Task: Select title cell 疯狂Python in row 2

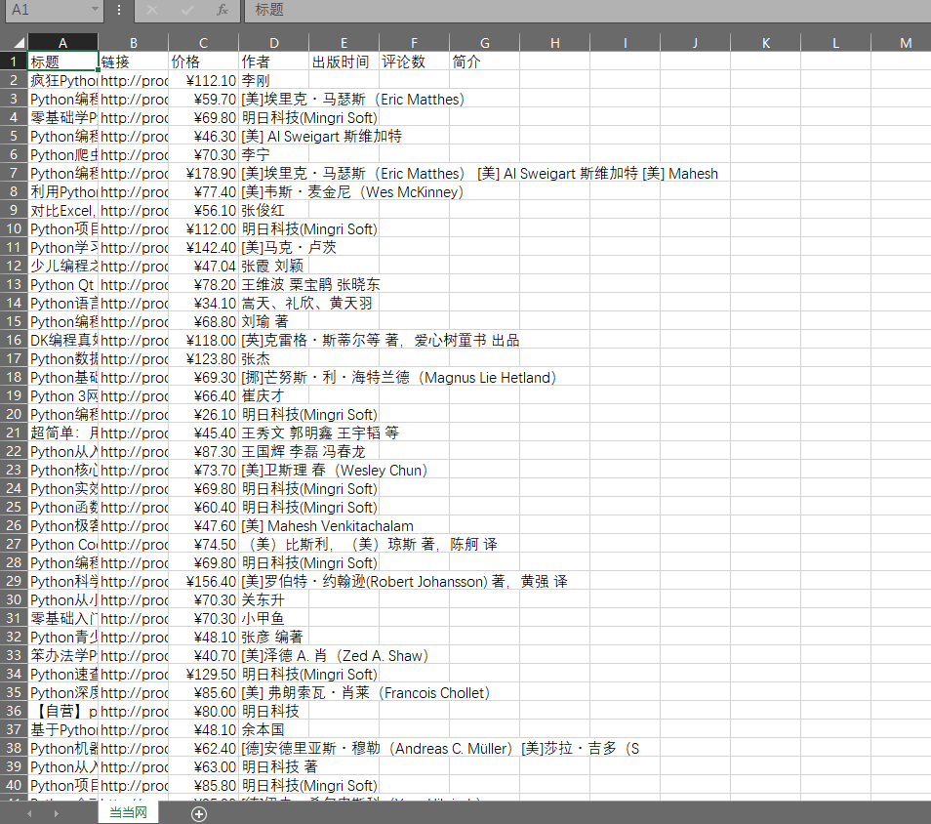Action: click(x=62, y=80)
